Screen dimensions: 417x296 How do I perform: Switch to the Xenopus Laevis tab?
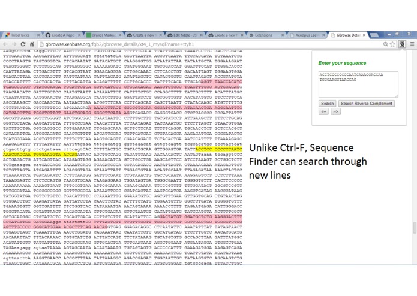click(307, 35)
